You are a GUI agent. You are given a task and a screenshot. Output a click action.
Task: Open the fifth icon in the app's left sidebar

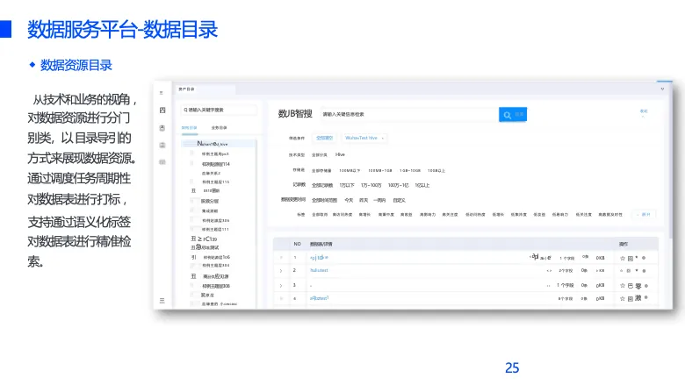(x=162, y=161)
